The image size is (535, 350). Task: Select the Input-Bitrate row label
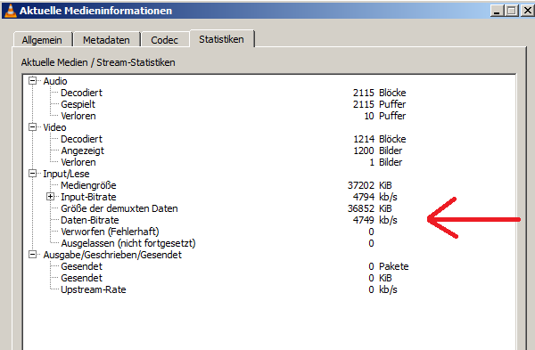88,197
